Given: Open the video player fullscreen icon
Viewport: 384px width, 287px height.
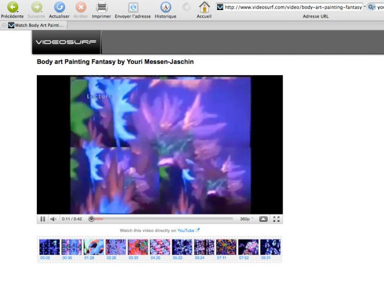Looking at the screenshot, I should pos(276,219).
